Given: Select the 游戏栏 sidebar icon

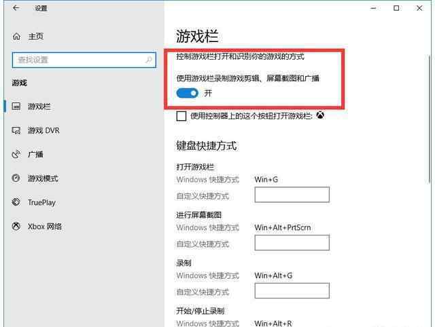Looking at the screenshot, I should pos(16,106).
